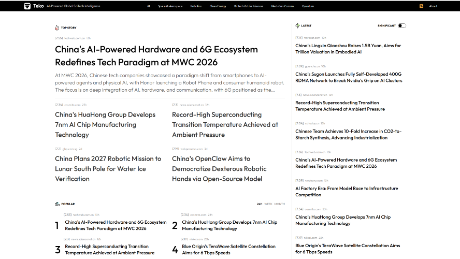
Task: Open CO2-to-Starch Synthesis article
Action: pos(348,134)
